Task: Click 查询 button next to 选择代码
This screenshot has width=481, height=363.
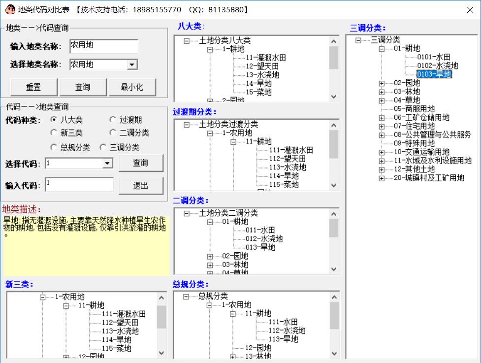Action: [x=141, y=163]
